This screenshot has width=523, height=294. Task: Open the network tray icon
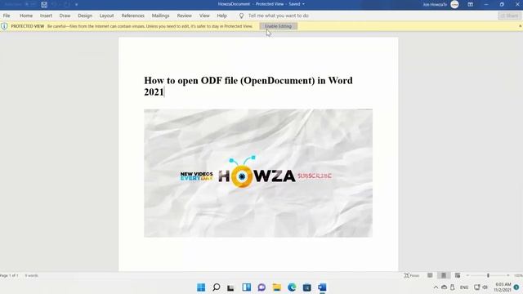click(477, 287)
